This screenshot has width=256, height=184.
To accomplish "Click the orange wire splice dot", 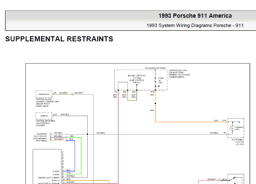I will pyautogui.click(x=156, y=103).
